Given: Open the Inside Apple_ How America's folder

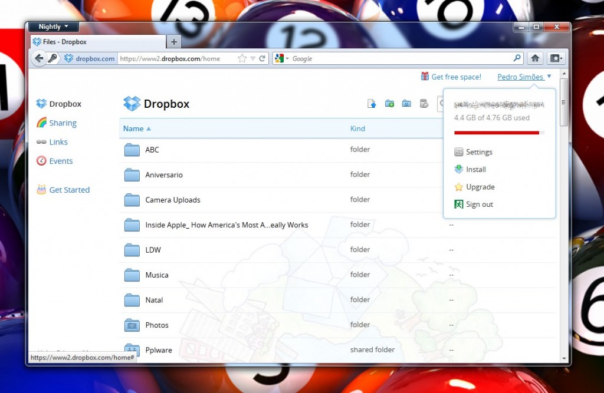Looking at the screenshot, I should [x=226, y=225].
